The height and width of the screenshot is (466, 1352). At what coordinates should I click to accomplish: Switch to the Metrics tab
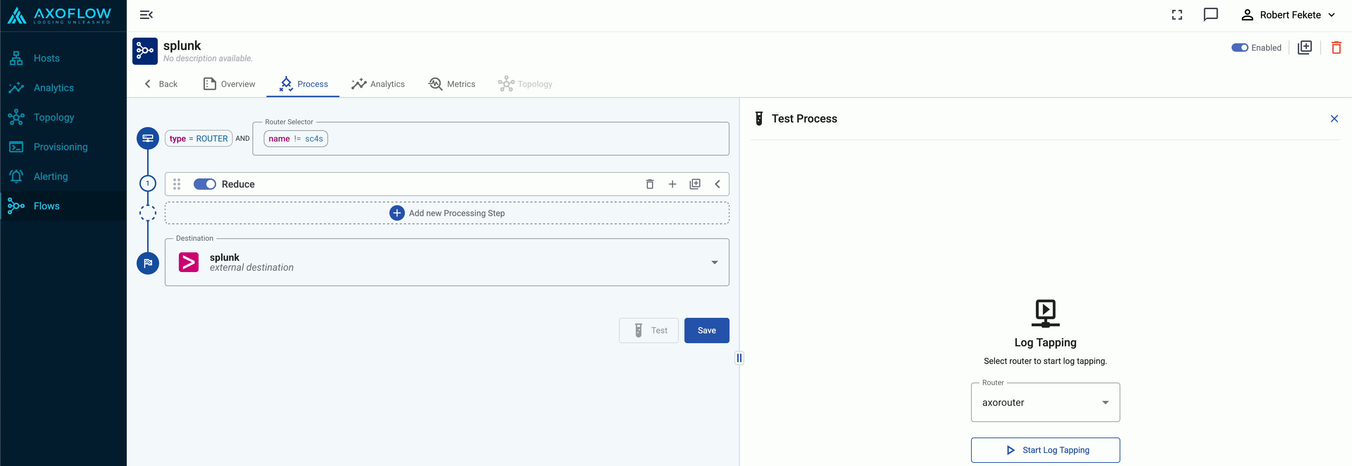click(452, 84)
